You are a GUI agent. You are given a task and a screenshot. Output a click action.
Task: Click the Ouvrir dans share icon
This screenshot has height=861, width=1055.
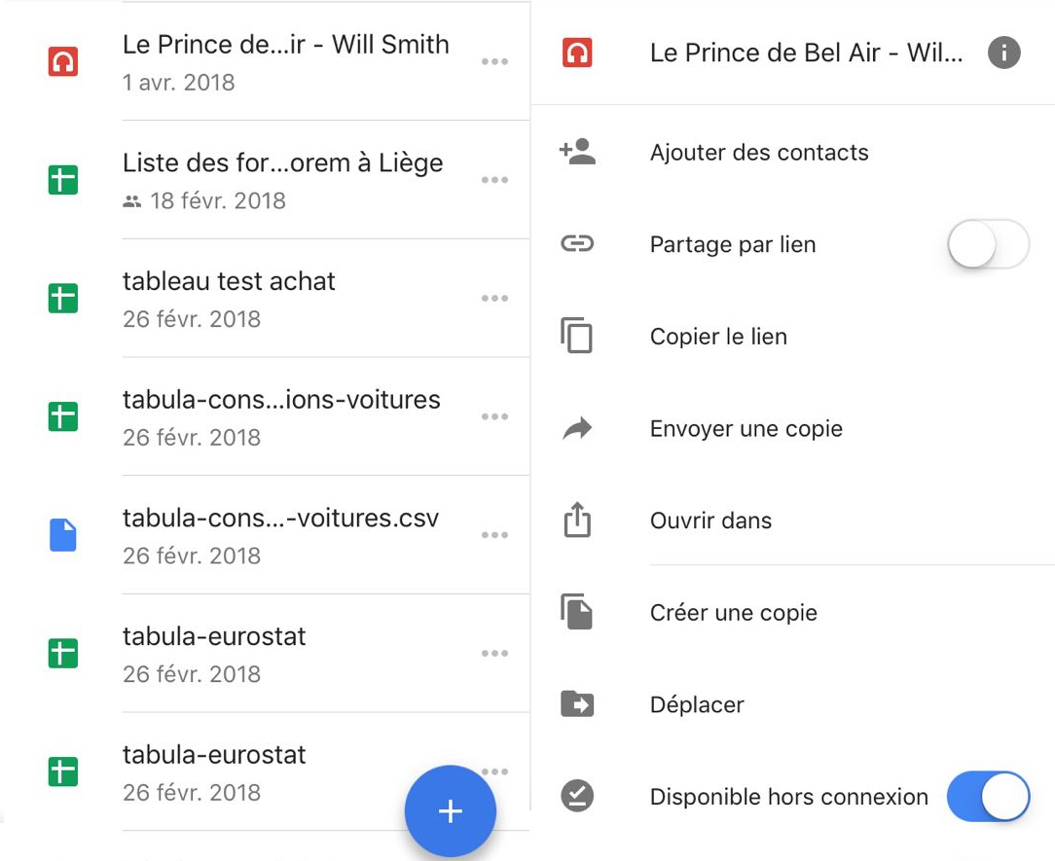coord(577,520)
